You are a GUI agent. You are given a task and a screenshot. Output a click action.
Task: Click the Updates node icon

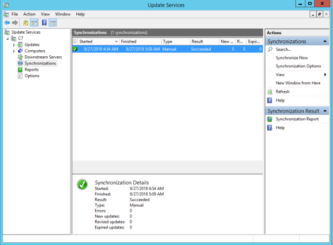point(20,45)
